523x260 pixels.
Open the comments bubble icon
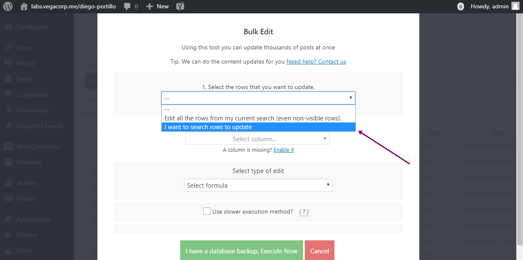point(128,6)
